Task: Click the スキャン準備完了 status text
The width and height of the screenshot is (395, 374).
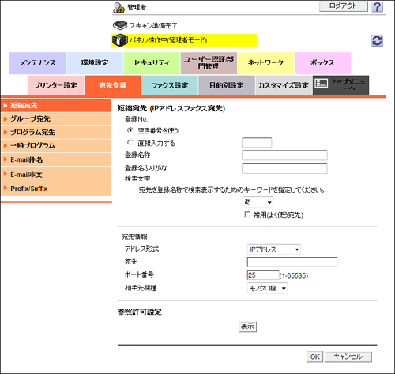Action: click(153, 25)
